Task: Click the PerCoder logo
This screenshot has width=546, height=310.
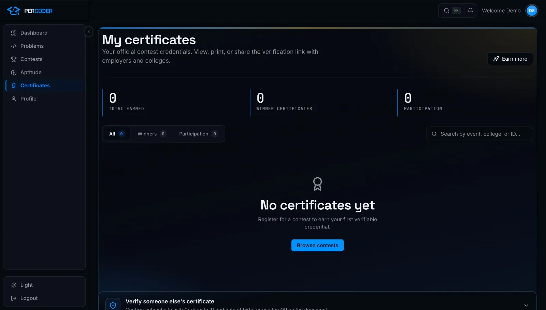Action: tap(30, 11)
